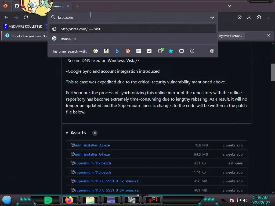Download mini_installer_64.exe

point(92,154)
